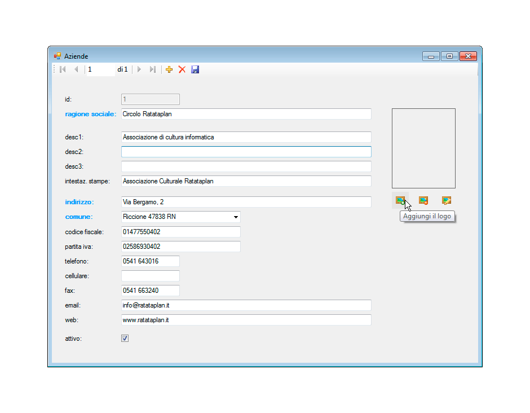Click the record position number field
Viewport: 530px width, 413px height.
tap(101, 69)
